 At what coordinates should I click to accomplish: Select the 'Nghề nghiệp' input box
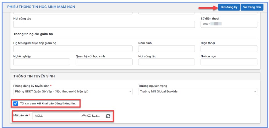coord(41,62)
